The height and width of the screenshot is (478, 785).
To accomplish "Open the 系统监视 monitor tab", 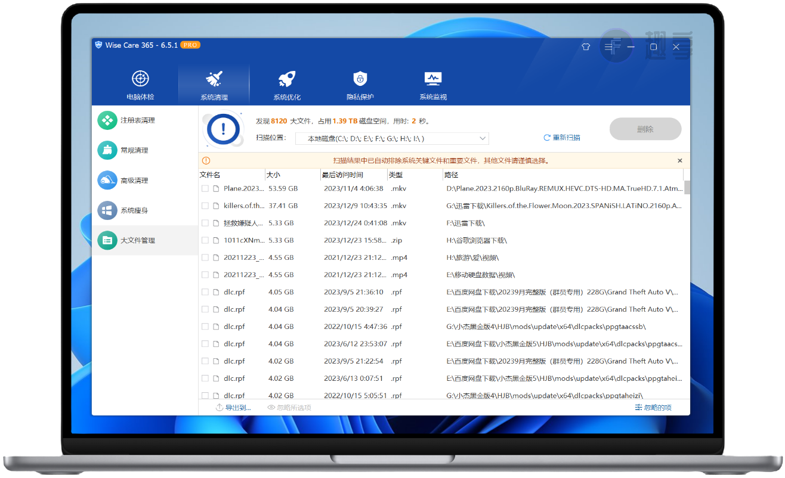I will coord(432,84).
